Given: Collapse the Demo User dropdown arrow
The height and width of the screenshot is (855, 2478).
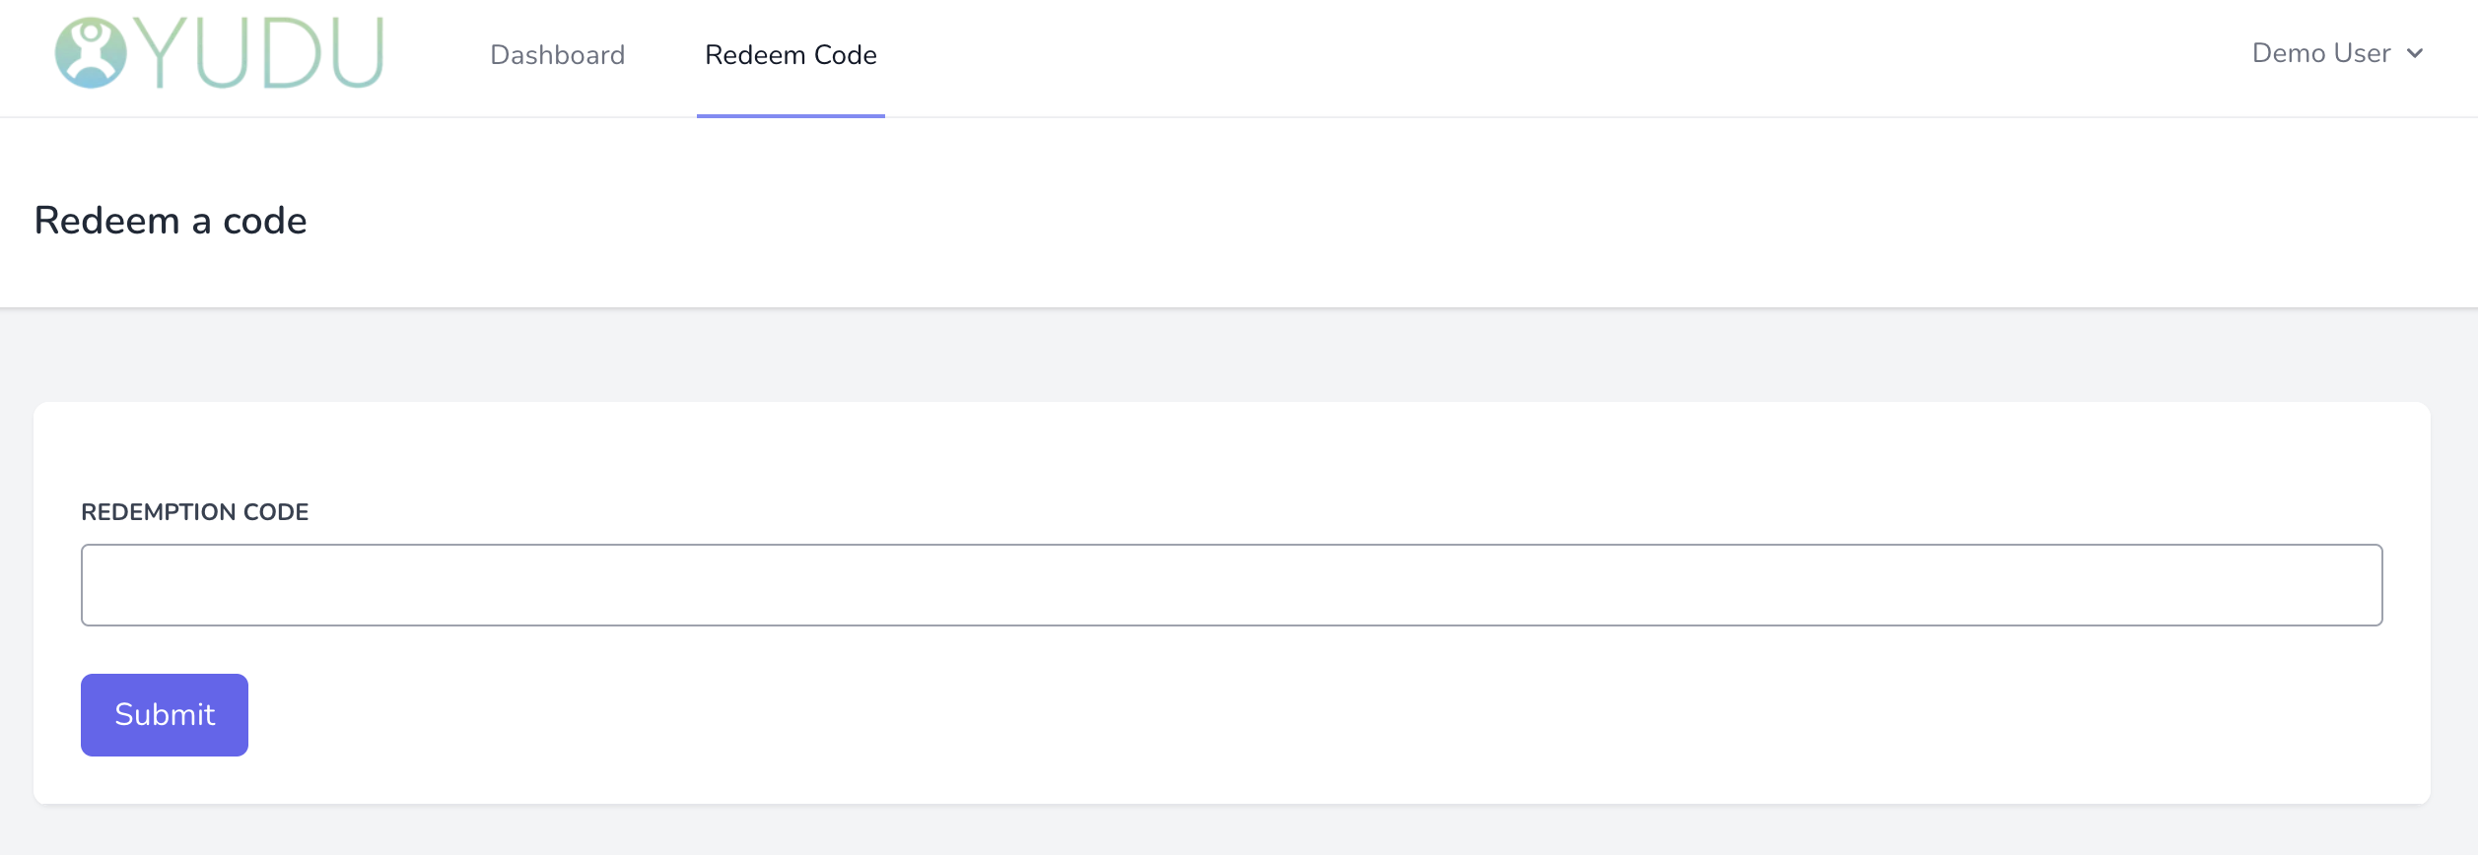Looking at the screenshot, I should (x=2415, y=54).
